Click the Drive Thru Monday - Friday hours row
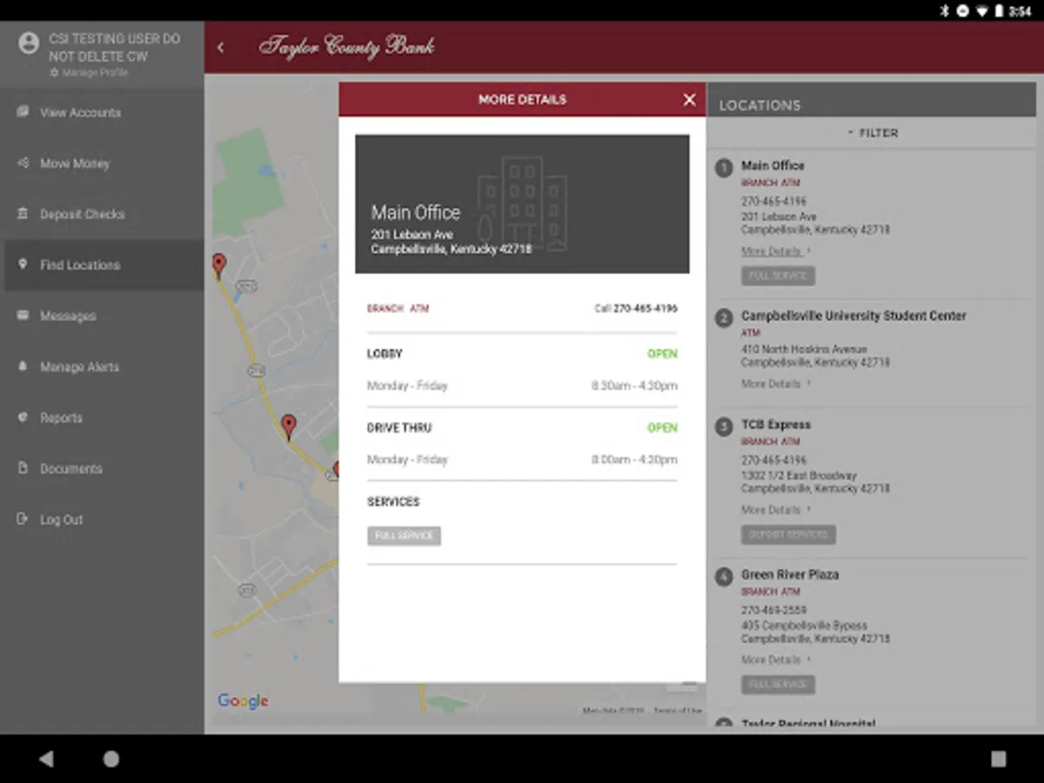This screenshot has width=1044, height=783. 522,459
